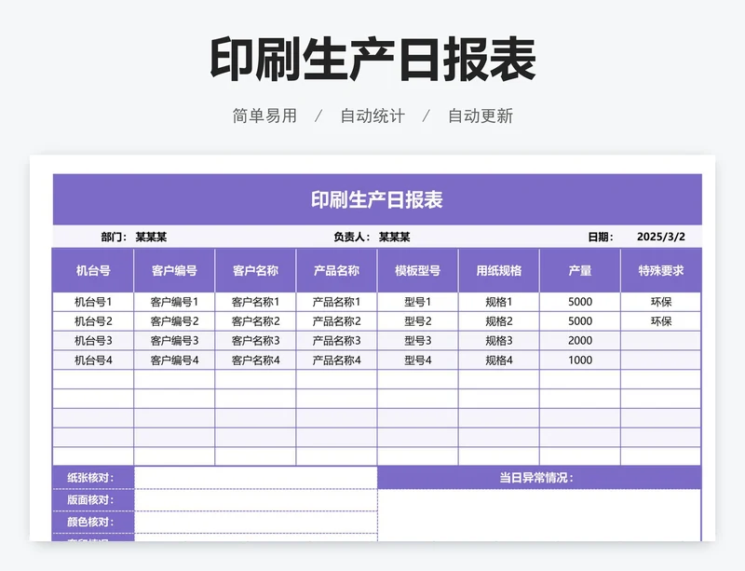Select the '纸张核对:' label

pos(93,477)
